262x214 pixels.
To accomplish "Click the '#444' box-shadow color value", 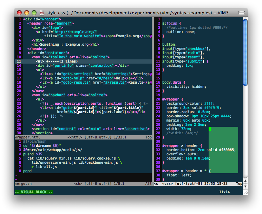I will click(225, 116).
